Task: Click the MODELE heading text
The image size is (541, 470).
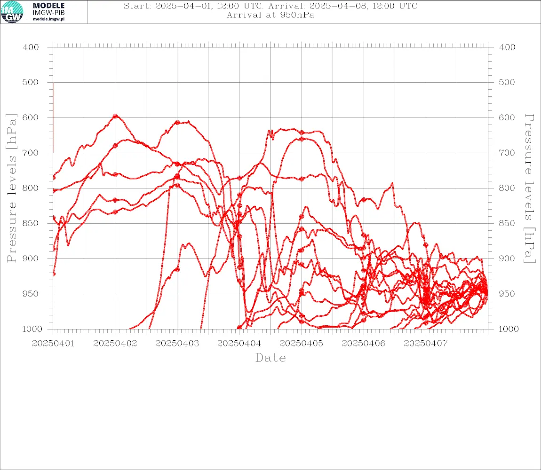Action: pyautogui.click(x=48, y=6)
